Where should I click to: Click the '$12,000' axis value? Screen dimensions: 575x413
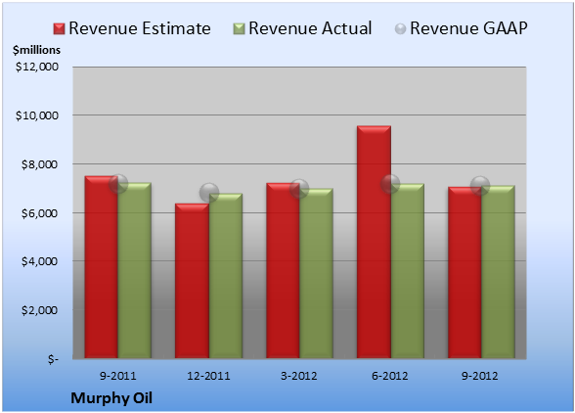tap(37, 67)
